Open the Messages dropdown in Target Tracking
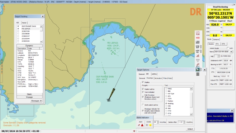Viewport: 236px width, 133px height. coord(36,101)
